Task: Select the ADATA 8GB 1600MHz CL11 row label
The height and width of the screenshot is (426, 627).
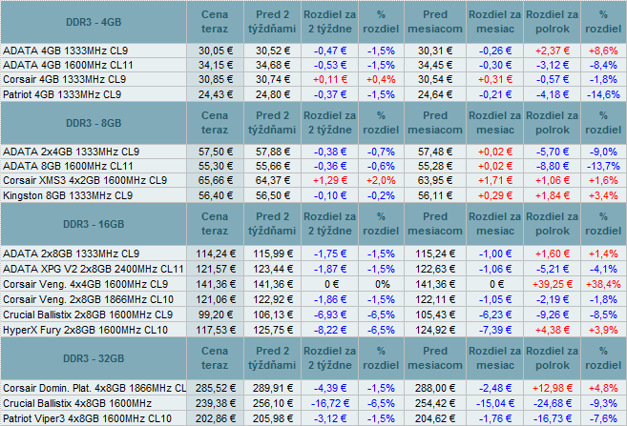Action: (68, 166)
